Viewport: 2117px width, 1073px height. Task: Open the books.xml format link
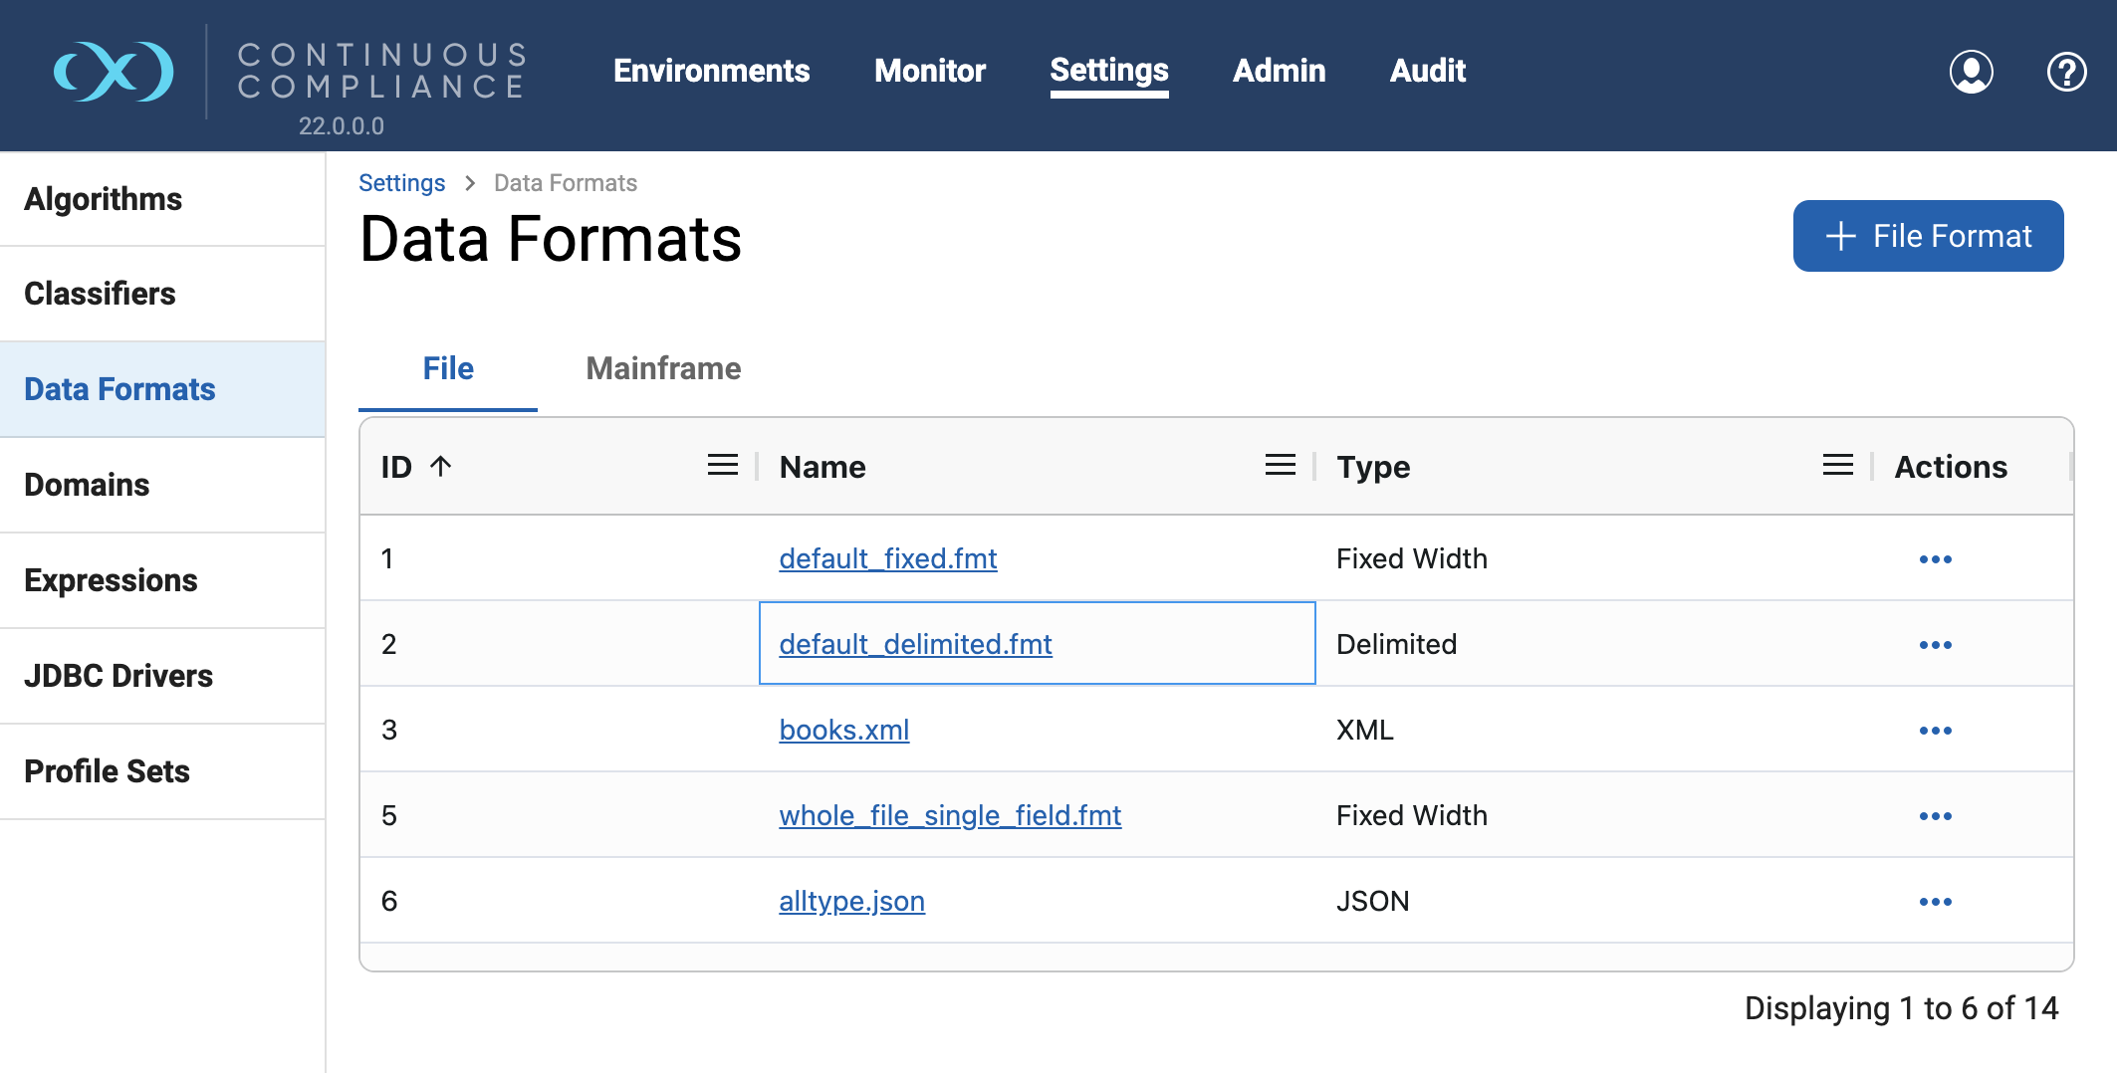tap(843, 730)
